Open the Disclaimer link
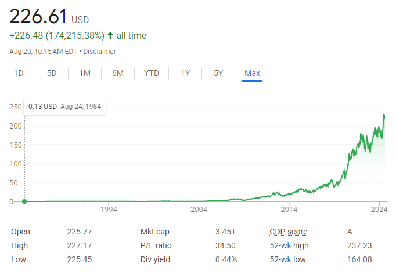 click(x=100, y=51)
